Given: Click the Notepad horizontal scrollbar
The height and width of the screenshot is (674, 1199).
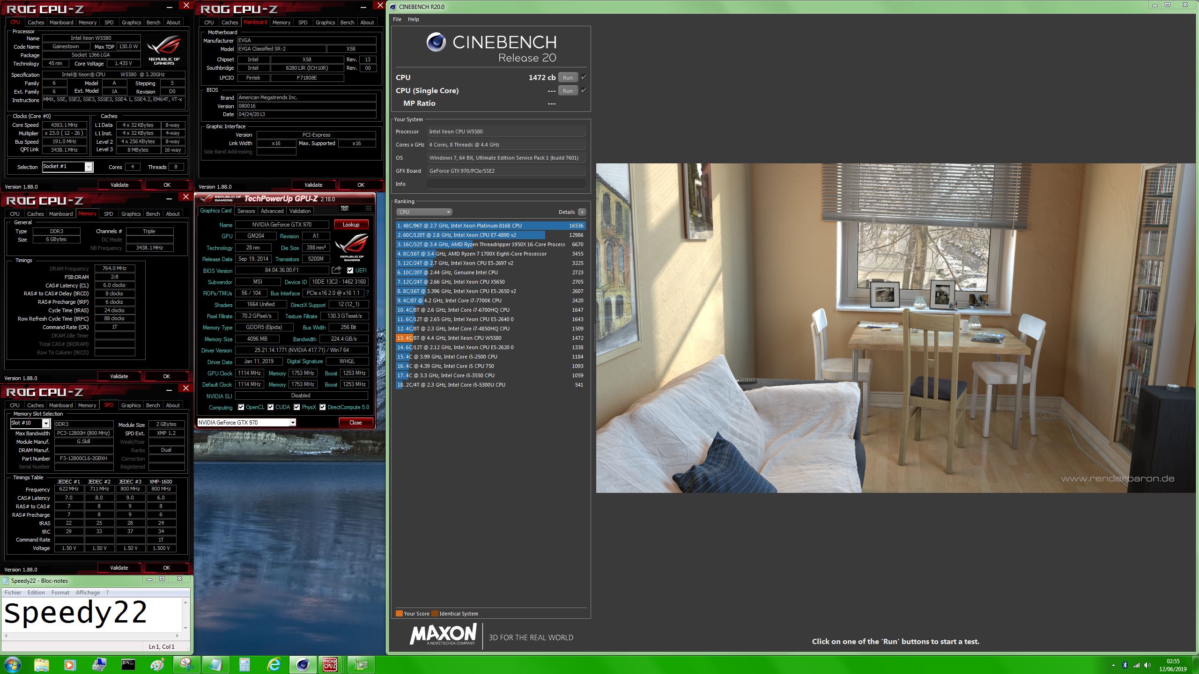Looking at the screenshot, I should (x=92, y=636).
